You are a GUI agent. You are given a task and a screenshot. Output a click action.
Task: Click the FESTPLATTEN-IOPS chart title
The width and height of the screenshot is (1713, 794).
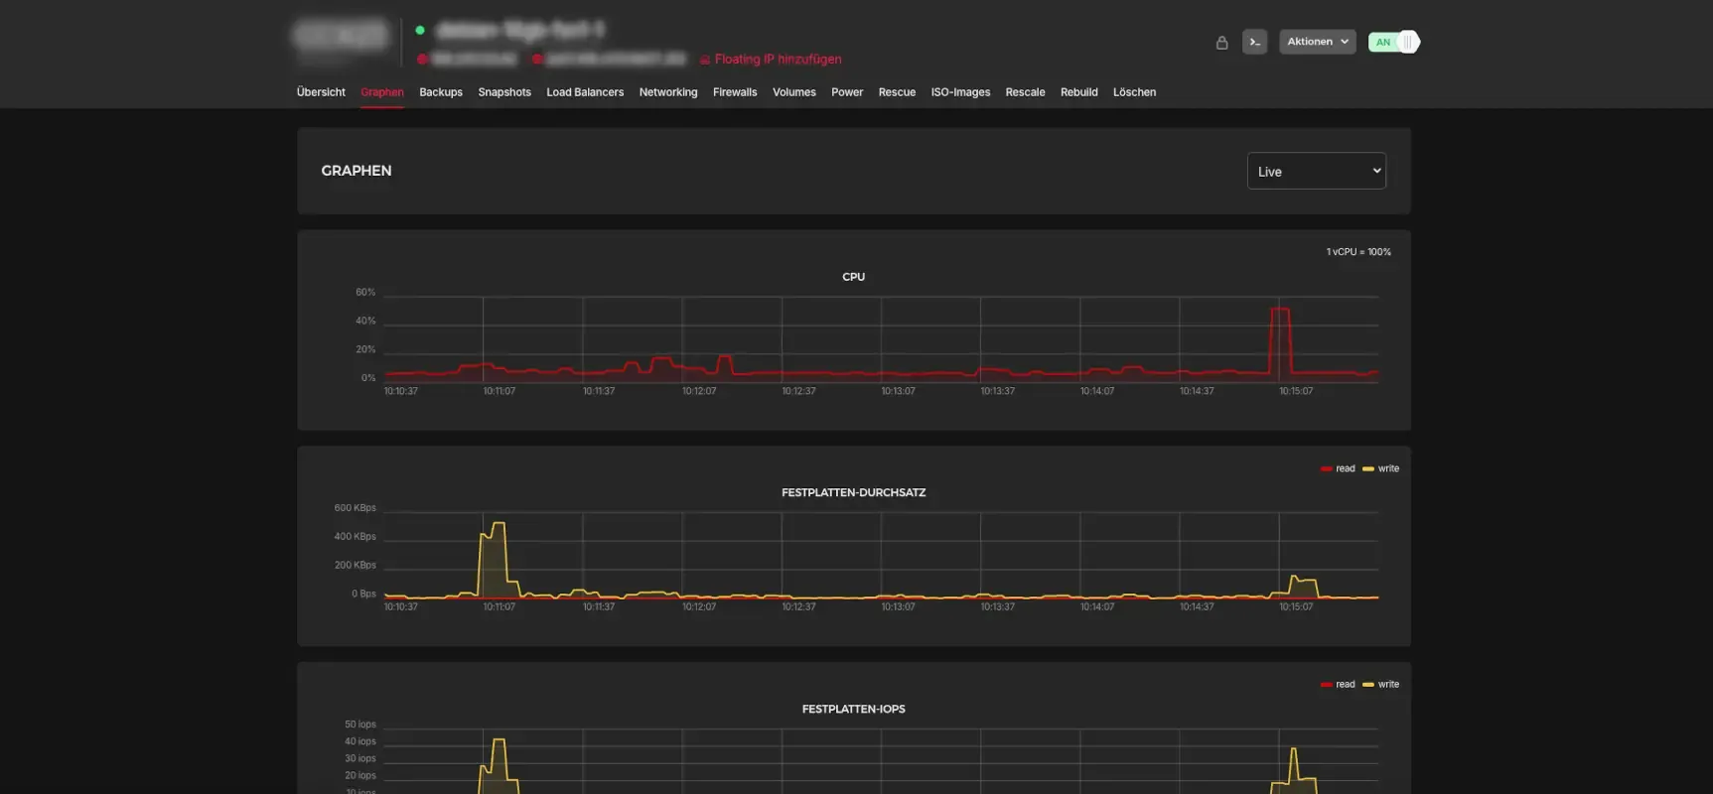(853, 709)
